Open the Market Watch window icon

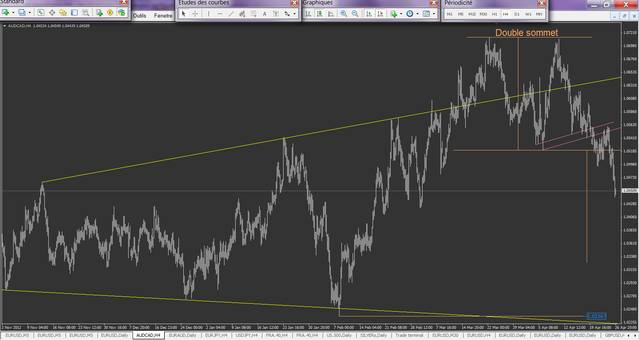pyautogui.click(x=41, y=12)
